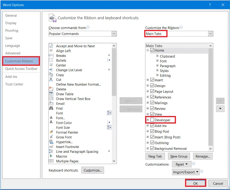Viewport: 230px width, 190px height.
Task: Select the Customize Ribbon category
Action: tap(21, 61)
